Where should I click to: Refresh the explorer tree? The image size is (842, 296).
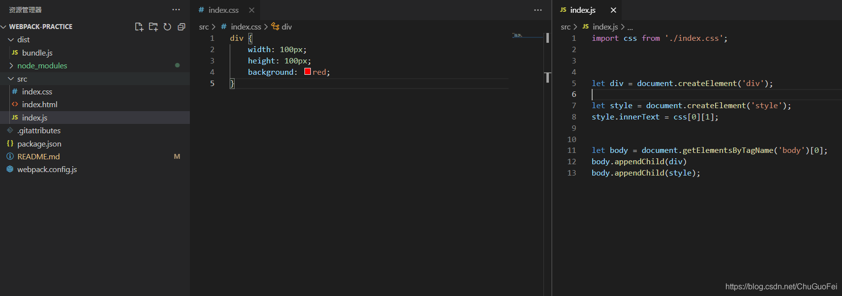coord(167,27)
